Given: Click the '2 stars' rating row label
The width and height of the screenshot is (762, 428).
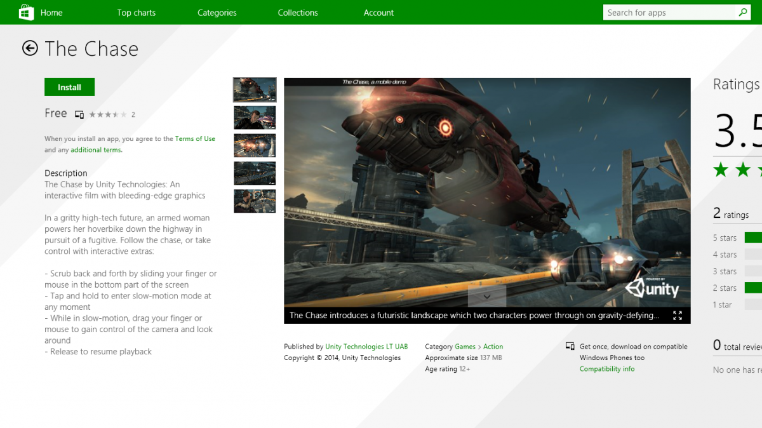Looking at the screenshot, I should (x=725, y=288).
